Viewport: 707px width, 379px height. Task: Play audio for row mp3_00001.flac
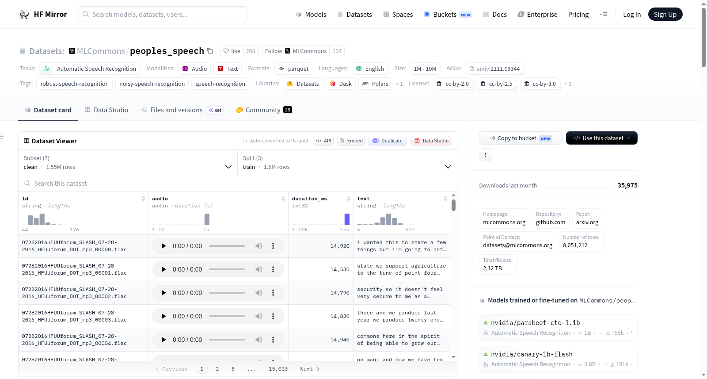pyautogui.click(x=163, y=269)
